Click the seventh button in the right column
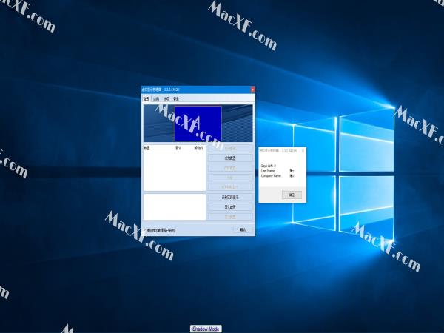This screenshot has width=444, height=333. tap(230, 207)
